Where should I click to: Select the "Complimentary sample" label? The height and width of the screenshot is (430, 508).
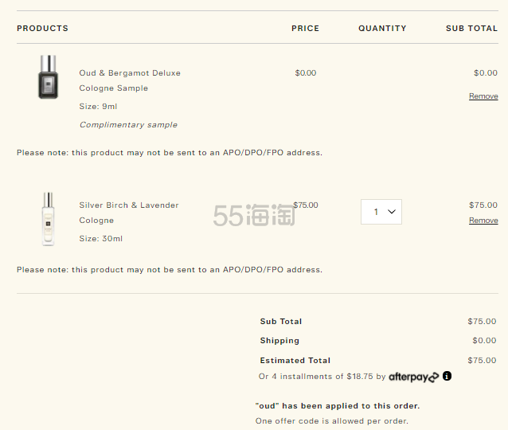click(x=128, y=125)
